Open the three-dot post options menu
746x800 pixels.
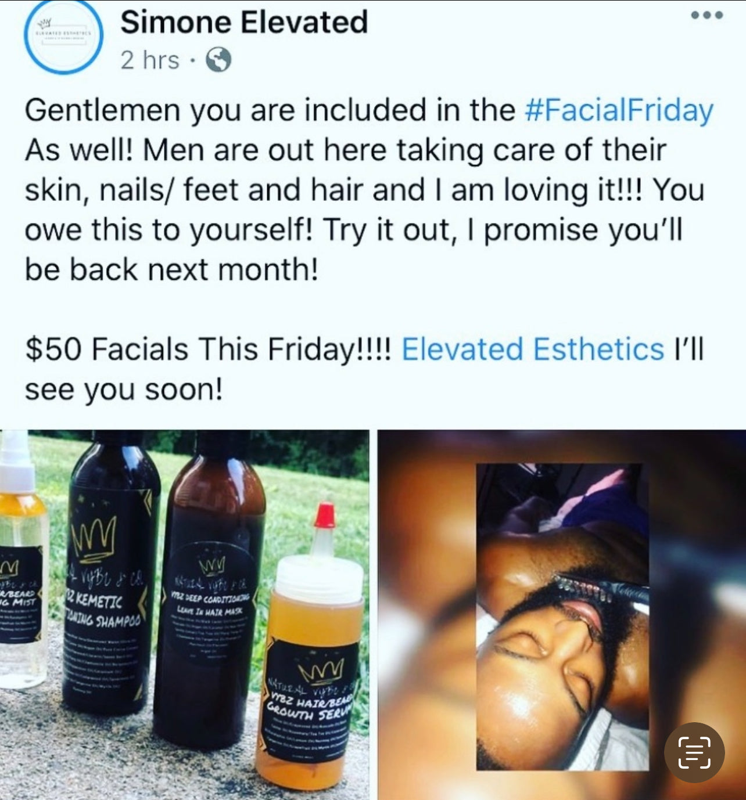[707, 15]
